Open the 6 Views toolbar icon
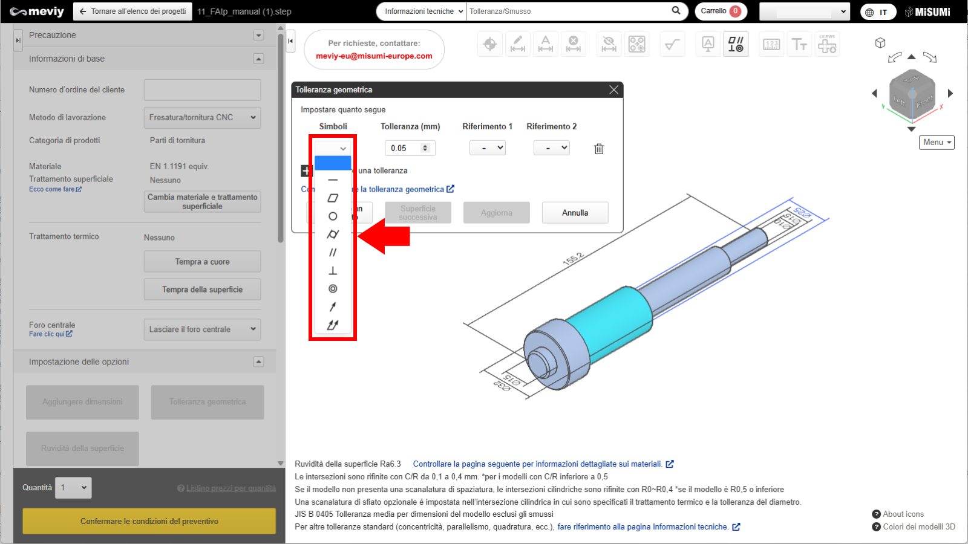 coord(827,44)
